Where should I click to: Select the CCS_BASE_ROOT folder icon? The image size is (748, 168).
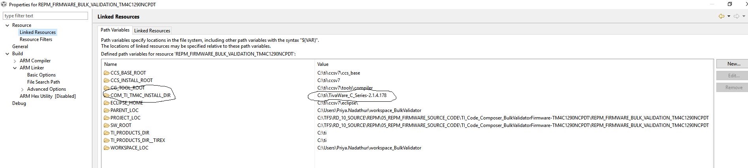[x=107, y=73]
